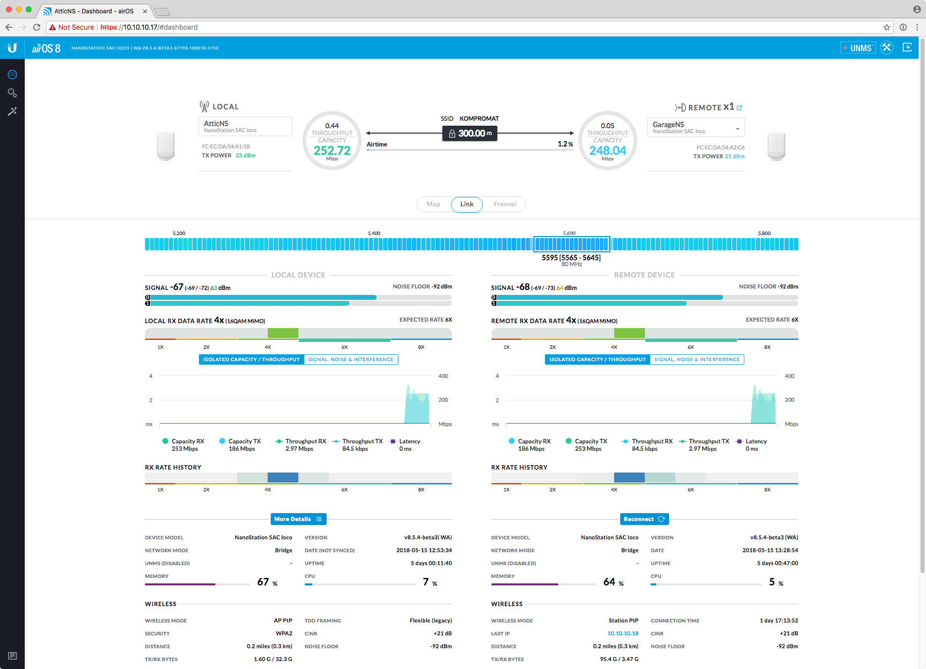926x669 pixels.
Task: Toggle the UNMS status button
Action: 858,48
